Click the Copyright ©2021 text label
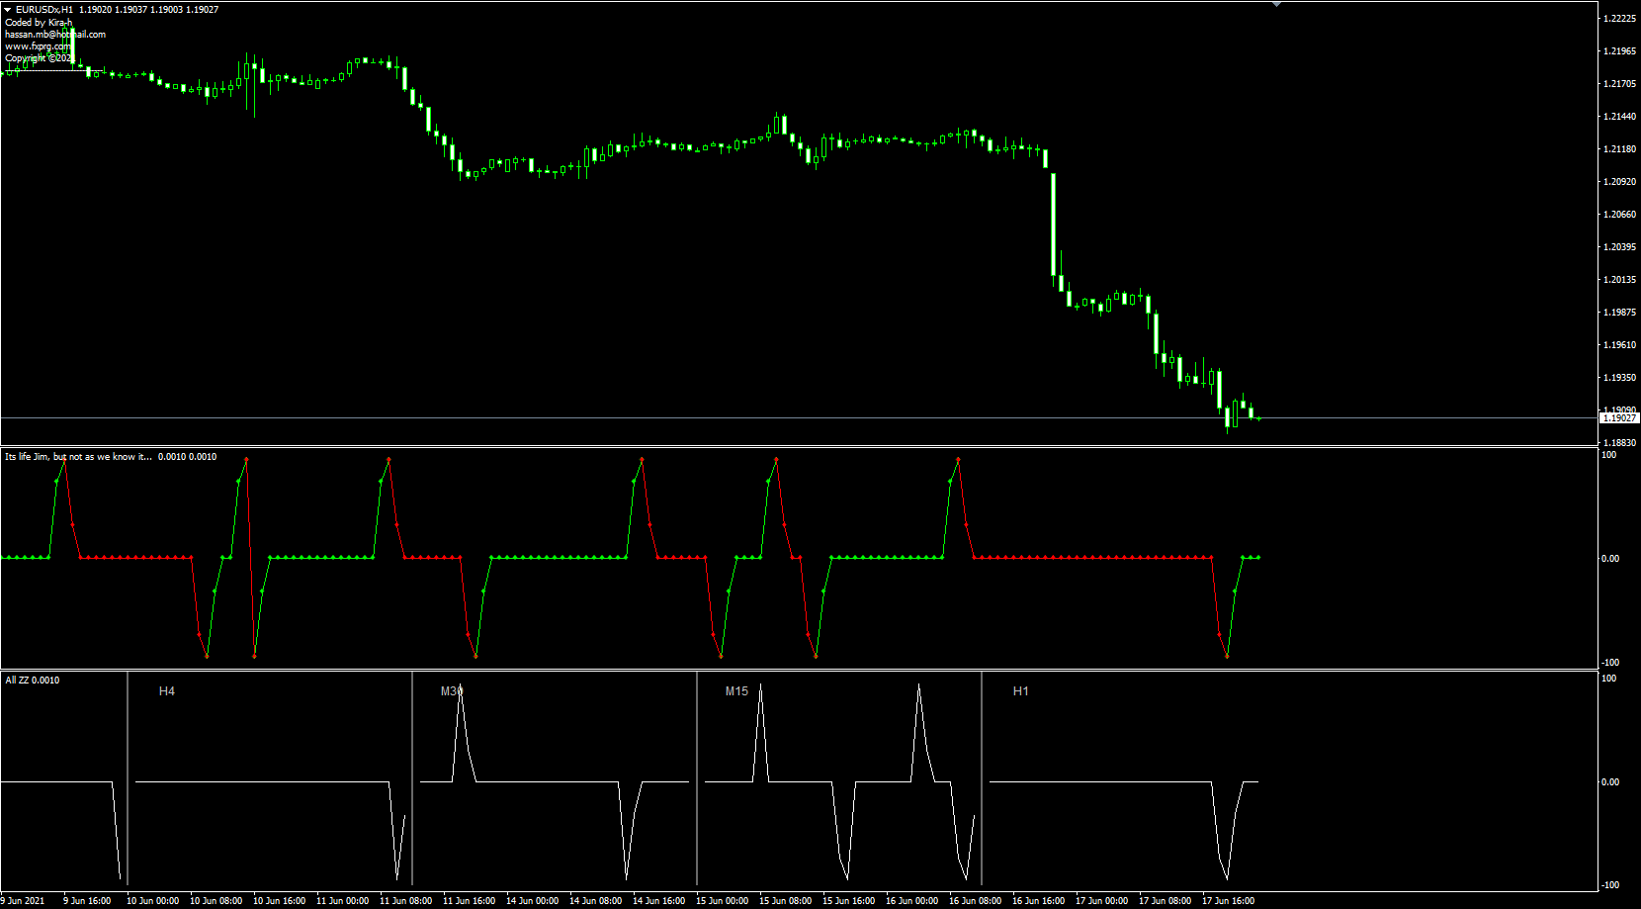Image resolution: width=1641 pixels, height=909 pixels. [39, 58]
